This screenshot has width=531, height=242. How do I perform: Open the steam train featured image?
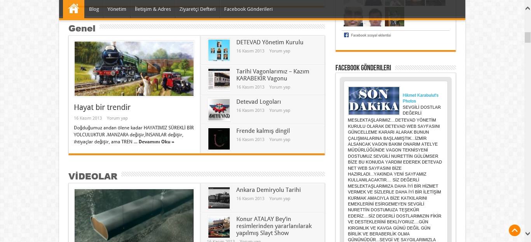pyautogui.click(x=134, y=69)
